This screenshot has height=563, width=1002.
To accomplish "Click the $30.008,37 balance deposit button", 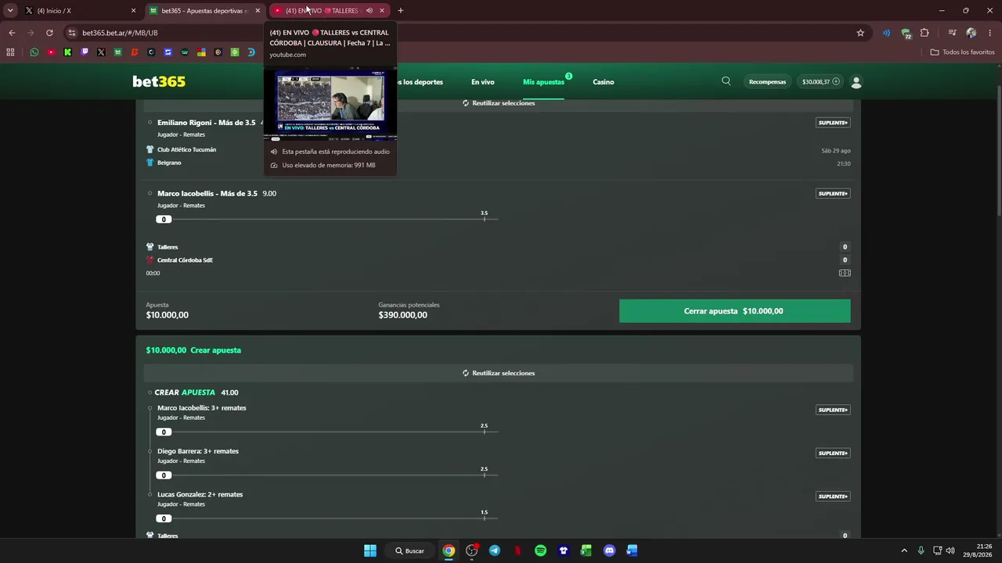I will pyautogui.click(x=821, y=82).
